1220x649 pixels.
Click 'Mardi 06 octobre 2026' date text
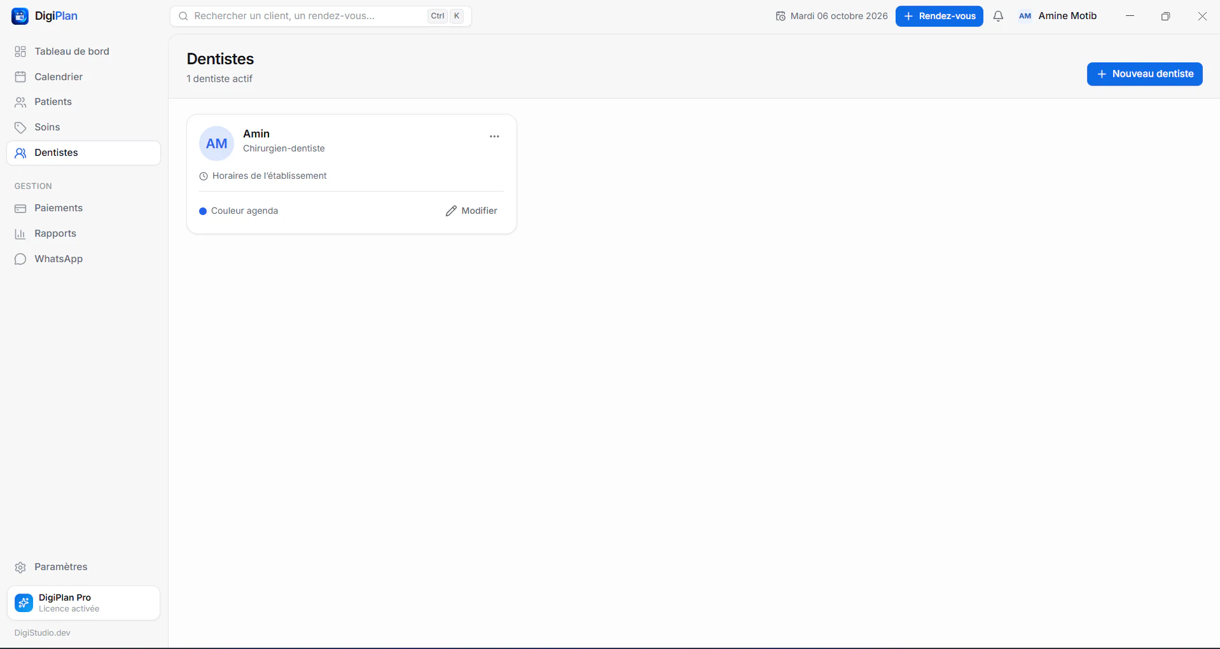(839, 16)
